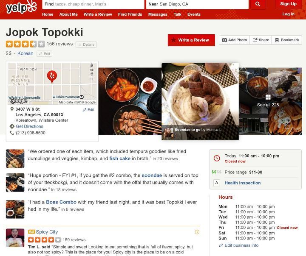Viewport: 306px width, 256px height.
Task: Select Write a Review in the nav bar
Action: click(98, 14)
